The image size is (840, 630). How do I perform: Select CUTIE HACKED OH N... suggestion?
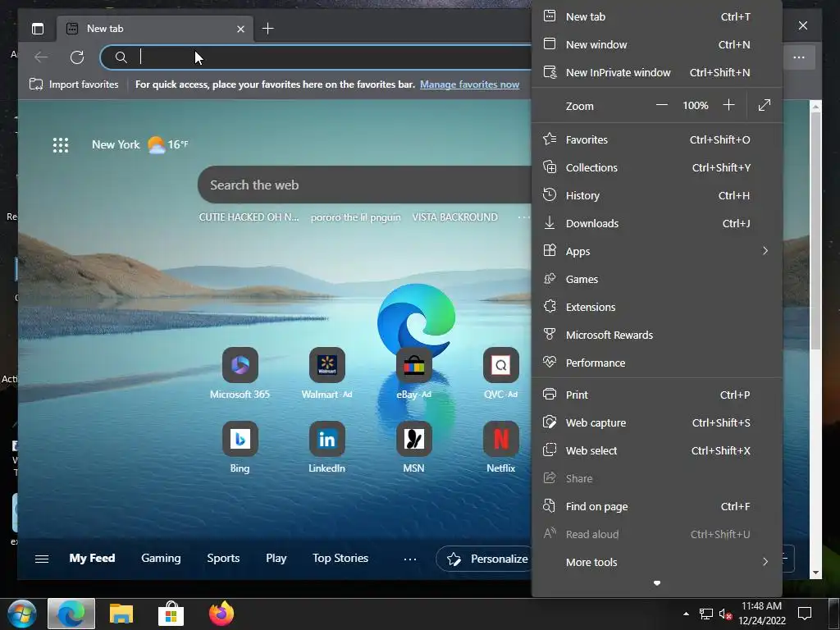click(x=249, y=217)
